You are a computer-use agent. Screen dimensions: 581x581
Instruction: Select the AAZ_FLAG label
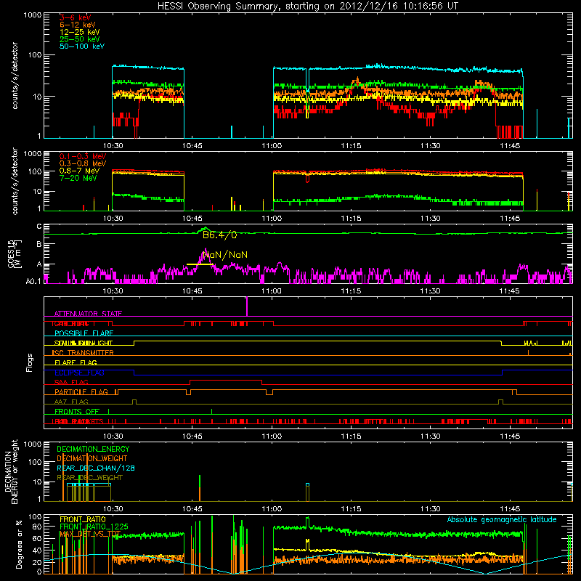pos(71,402)
